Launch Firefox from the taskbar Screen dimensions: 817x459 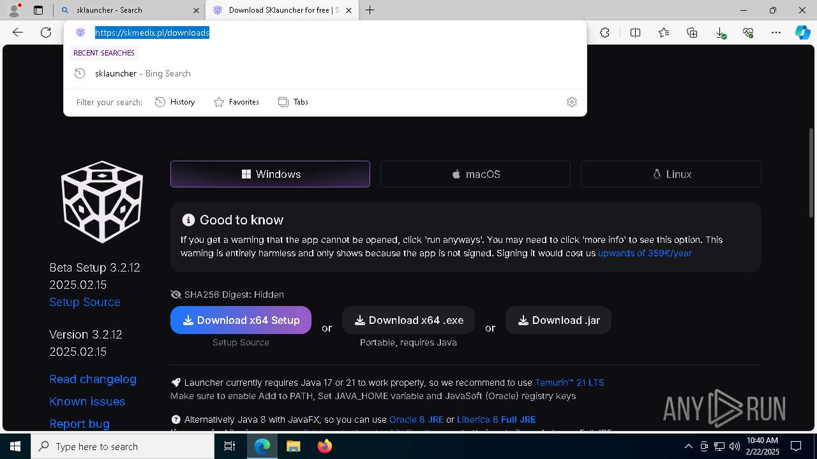324,446
